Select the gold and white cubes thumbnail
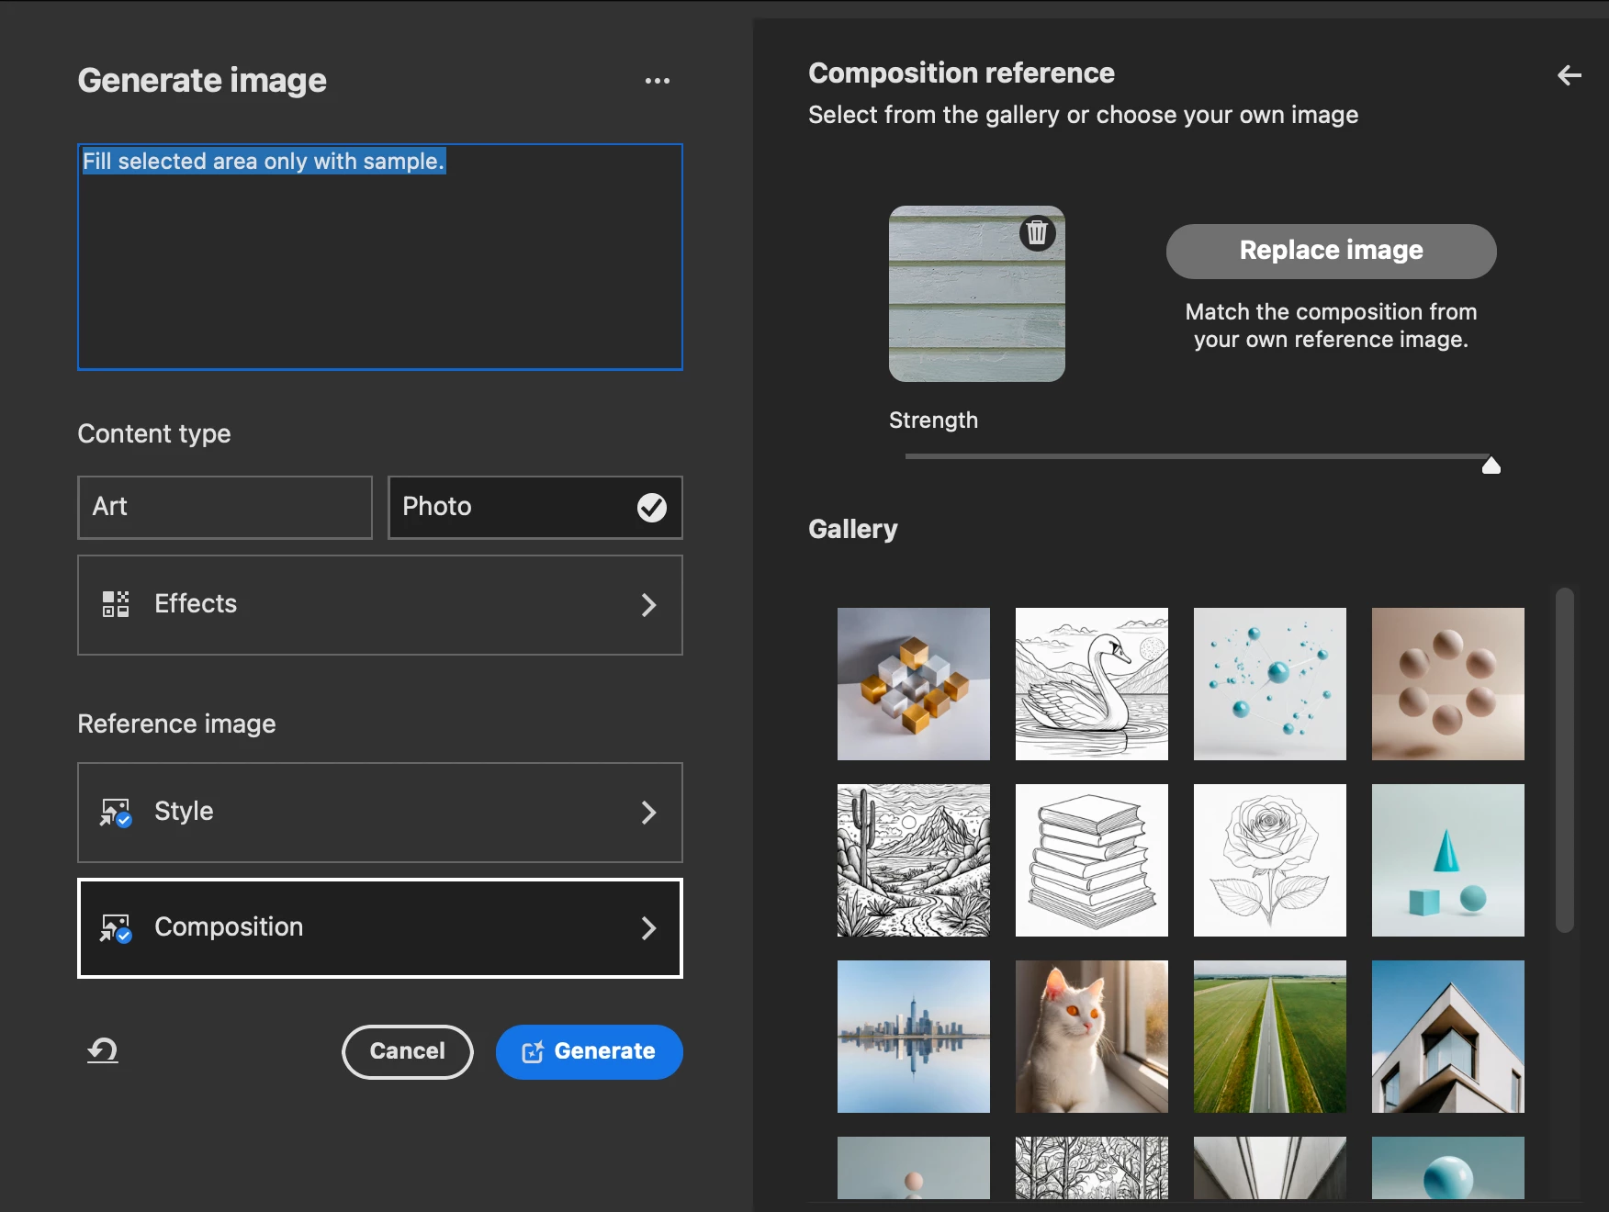The width and height of the screenshot is (1609, 1212). (x=914, y=684)
